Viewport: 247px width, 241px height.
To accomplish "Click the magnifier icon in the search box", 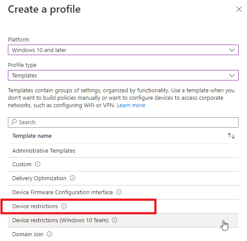I will click(x=14, y=122).
